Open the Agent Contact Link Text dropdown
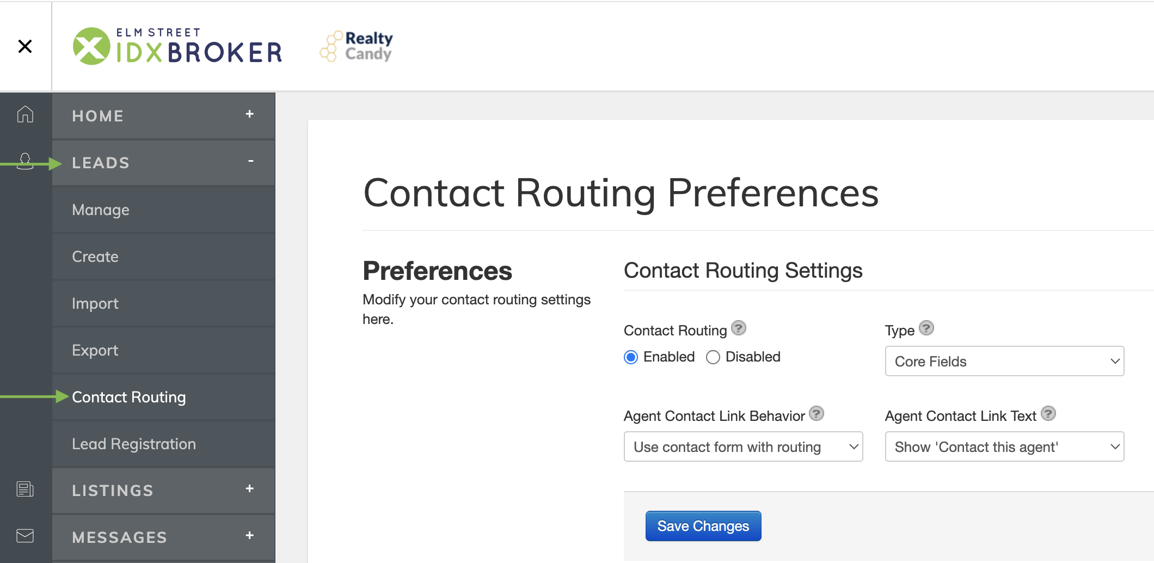 [1004, 446]
